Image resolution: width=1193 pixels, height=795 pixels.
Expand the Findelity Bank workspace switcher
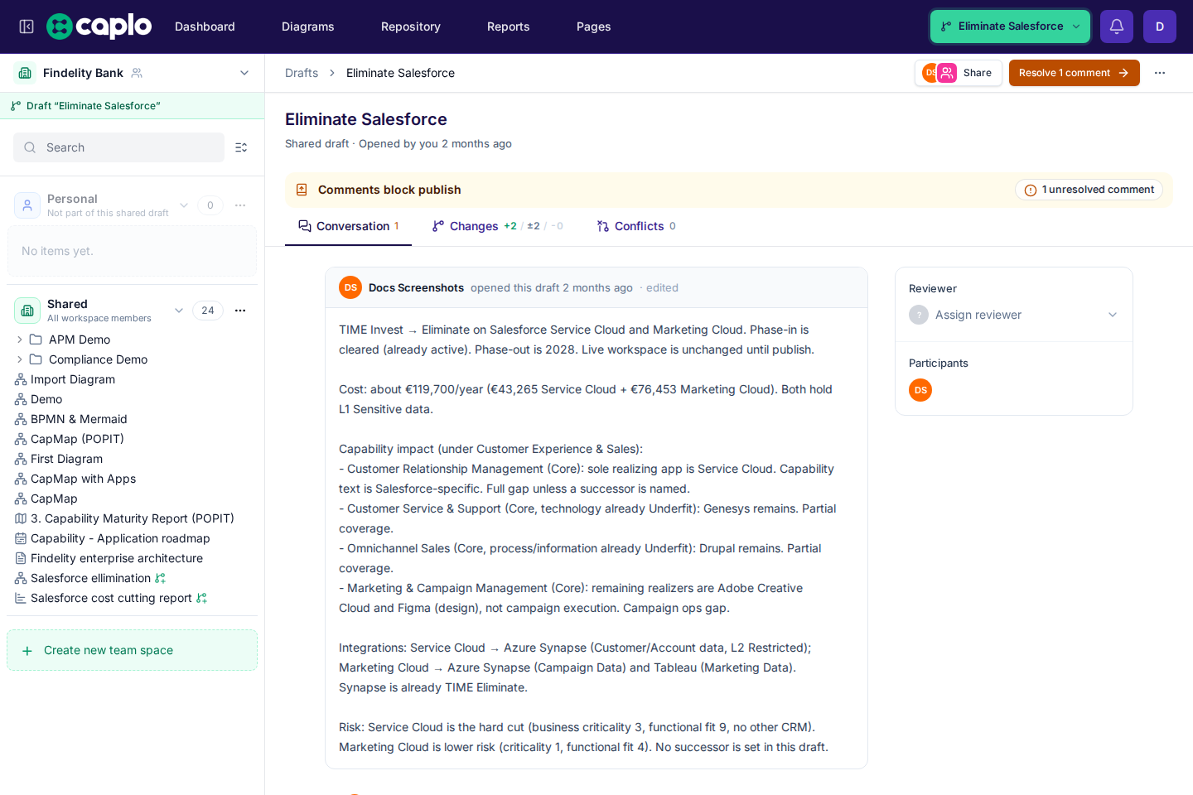click(x=244, y=73)
